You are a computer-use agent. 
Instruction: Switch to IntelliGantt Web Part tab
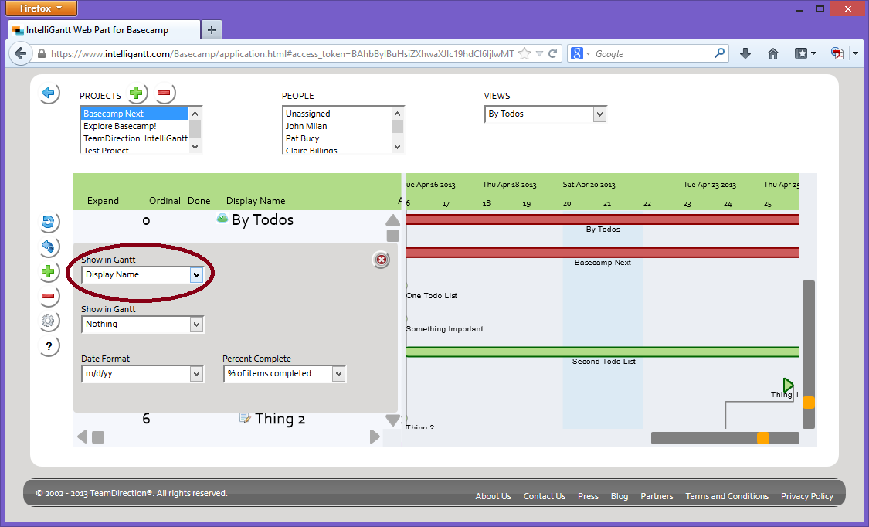pyautogui.click(x=104, y=30)
